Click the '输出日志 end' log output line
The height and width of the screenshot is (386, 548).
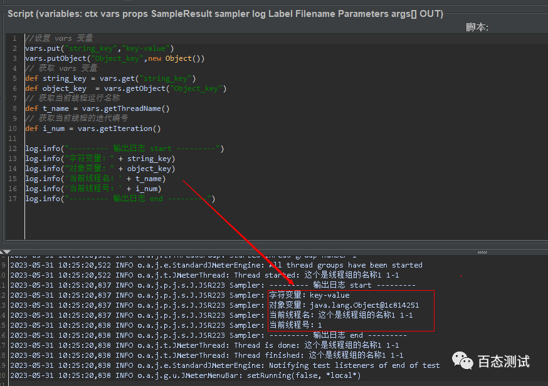209,335
